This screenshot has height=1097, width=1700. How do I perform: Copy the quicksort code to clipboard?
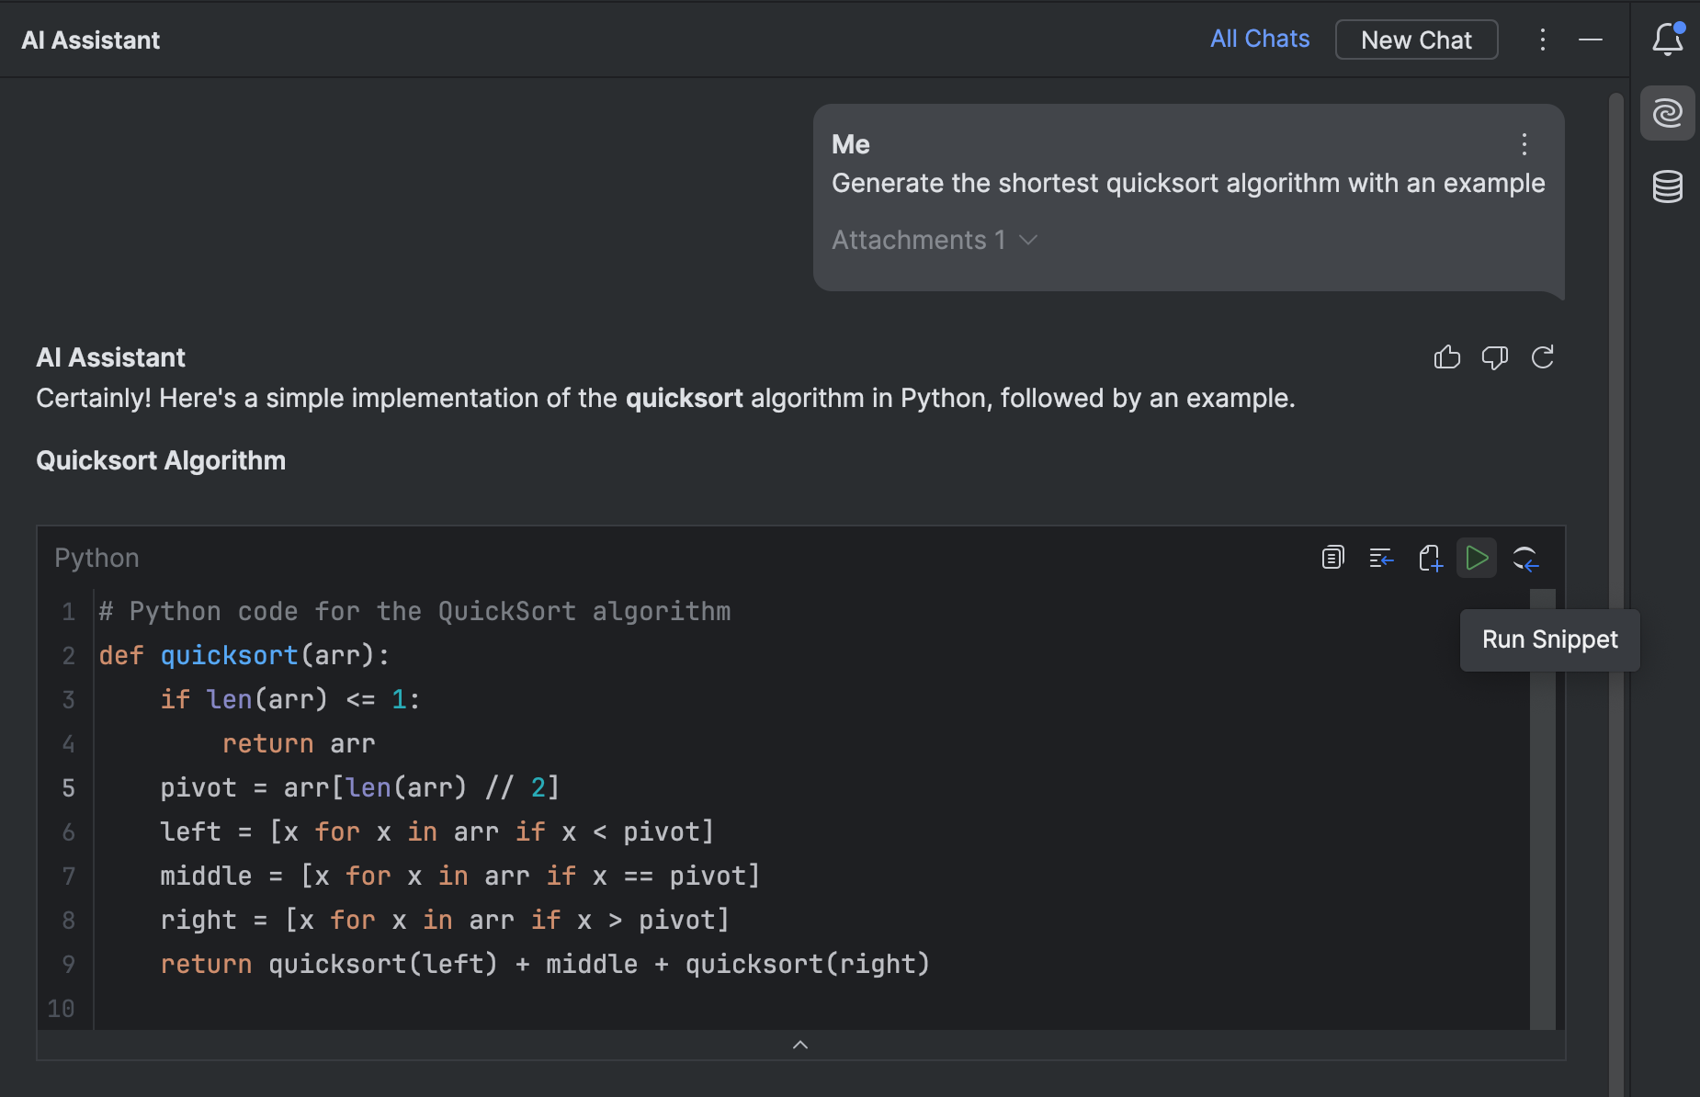point(1332,557)
